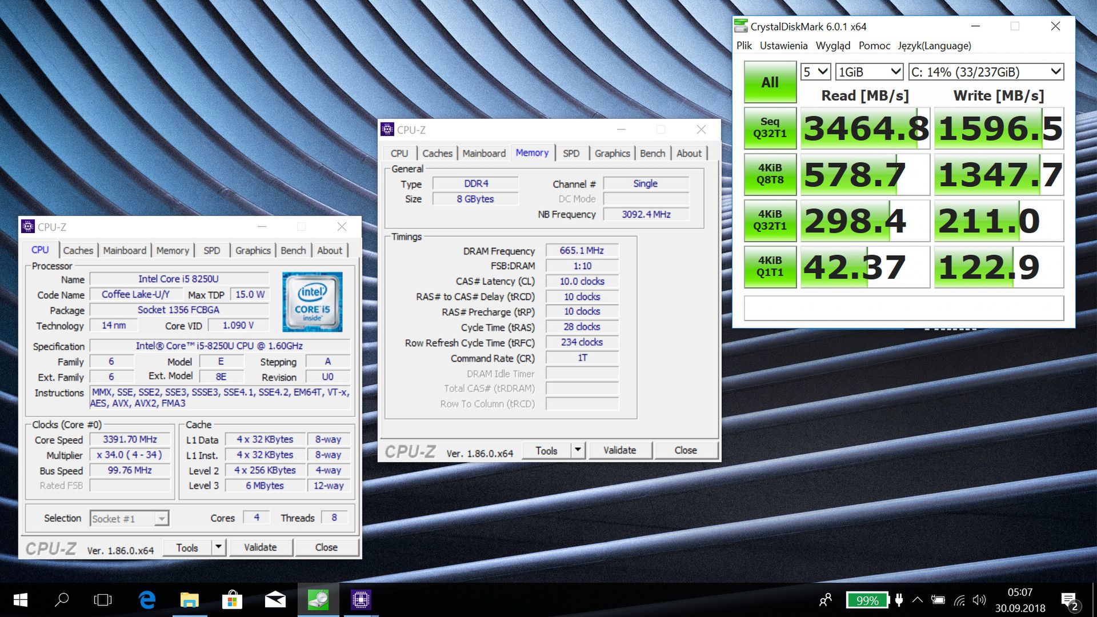Open File Explorer on the taskbar

tap(189, 600)
